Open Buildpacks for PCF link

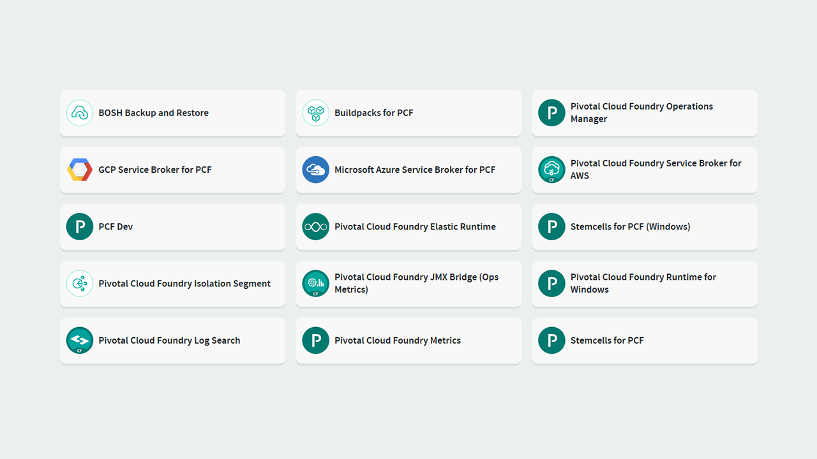pyautogui.click(x=374, y=113)
